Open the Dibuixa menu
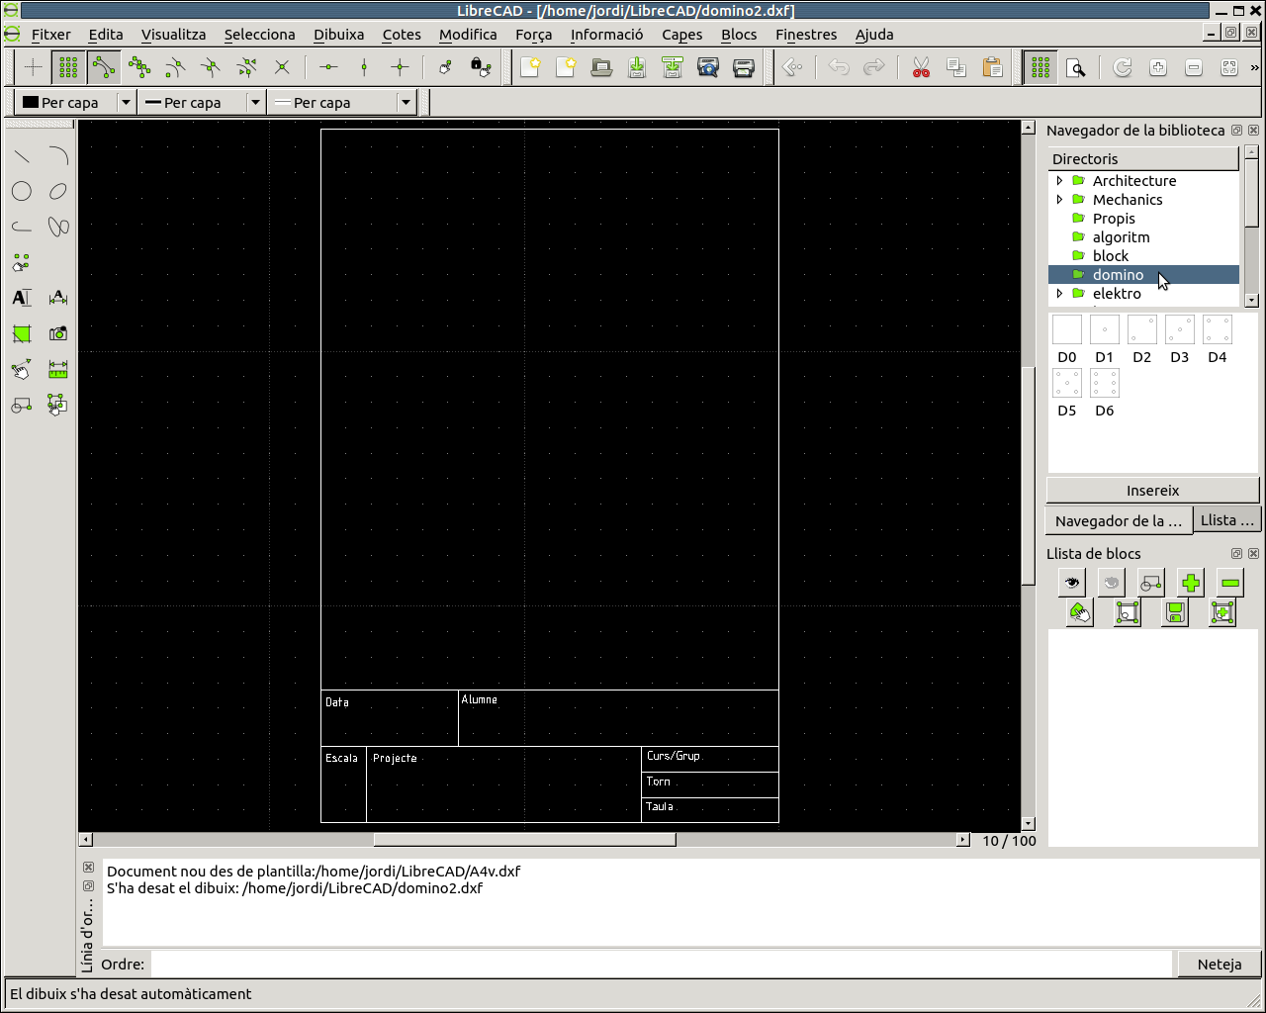Image resolution: width=1266 pixels, height=1013 pixels. pyautogui.click(x=339, y=35)
